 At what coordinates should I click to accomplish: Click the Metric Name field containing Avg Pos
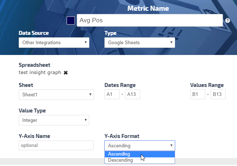pyautogui.click(x=149, y=20)
